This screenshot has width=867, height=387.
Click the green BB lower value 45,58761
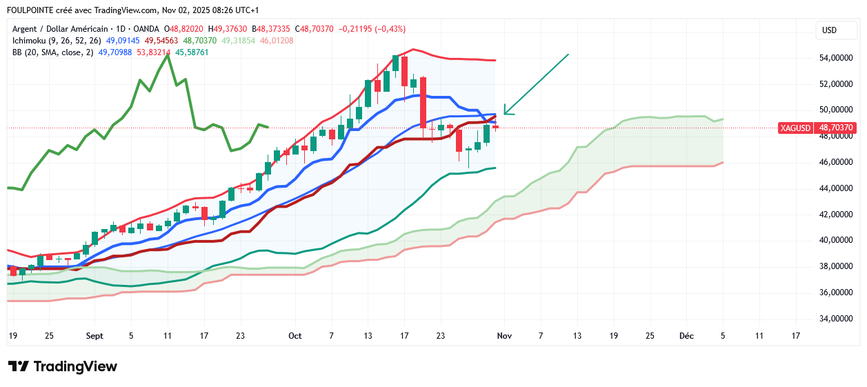click(192, 52)
